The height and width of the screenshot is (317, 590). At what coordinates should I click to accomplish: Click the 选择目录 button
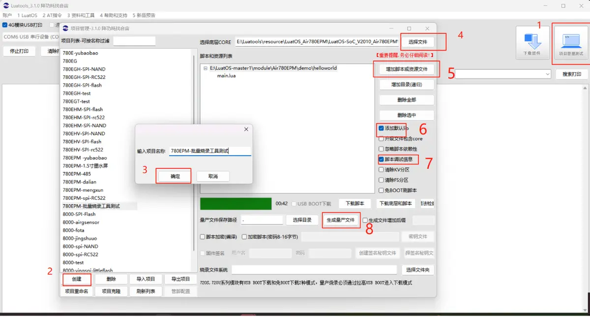[x=302, y=220]
